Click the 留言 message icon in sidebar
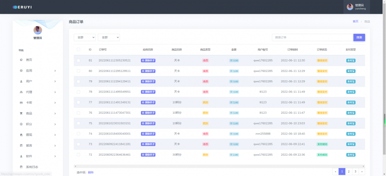The height and width of the screenshot is (176, 386). [x=21, y=146]
